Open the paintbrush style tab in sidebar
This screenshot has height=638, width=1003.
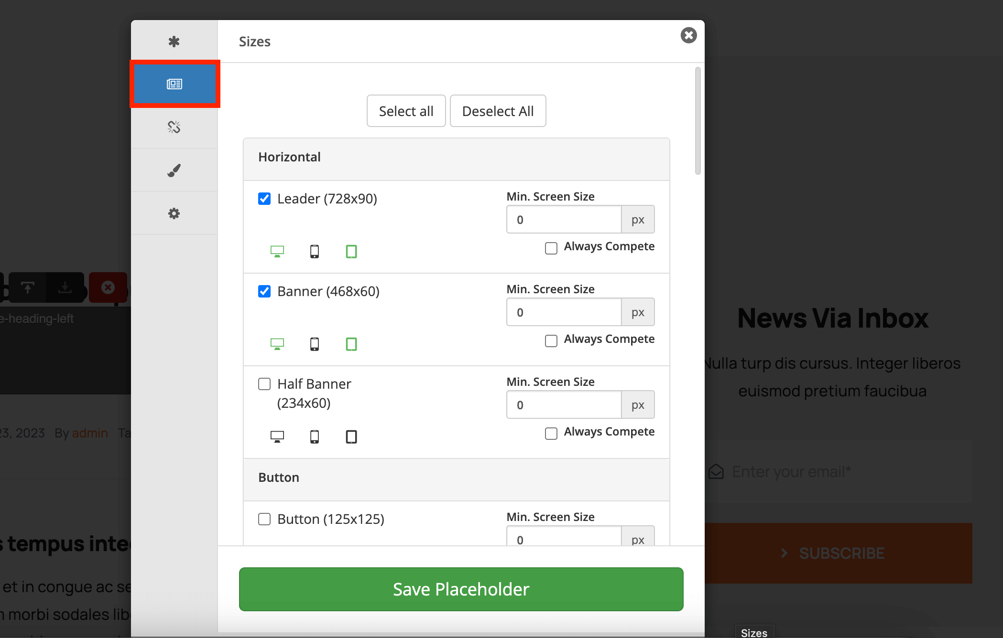[x=174, y=170]
